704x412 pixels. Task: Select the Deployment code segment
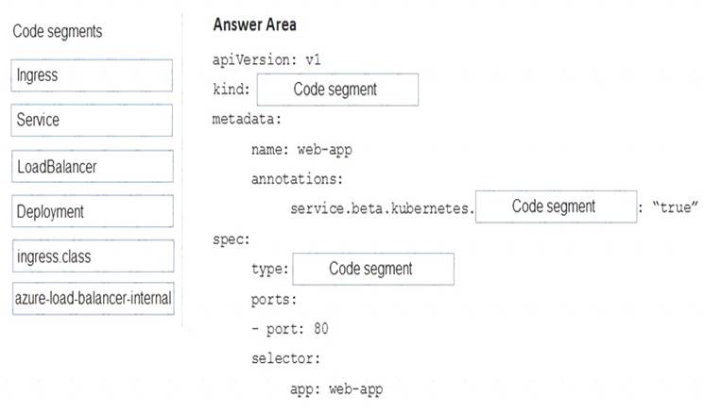click(93, 211)
